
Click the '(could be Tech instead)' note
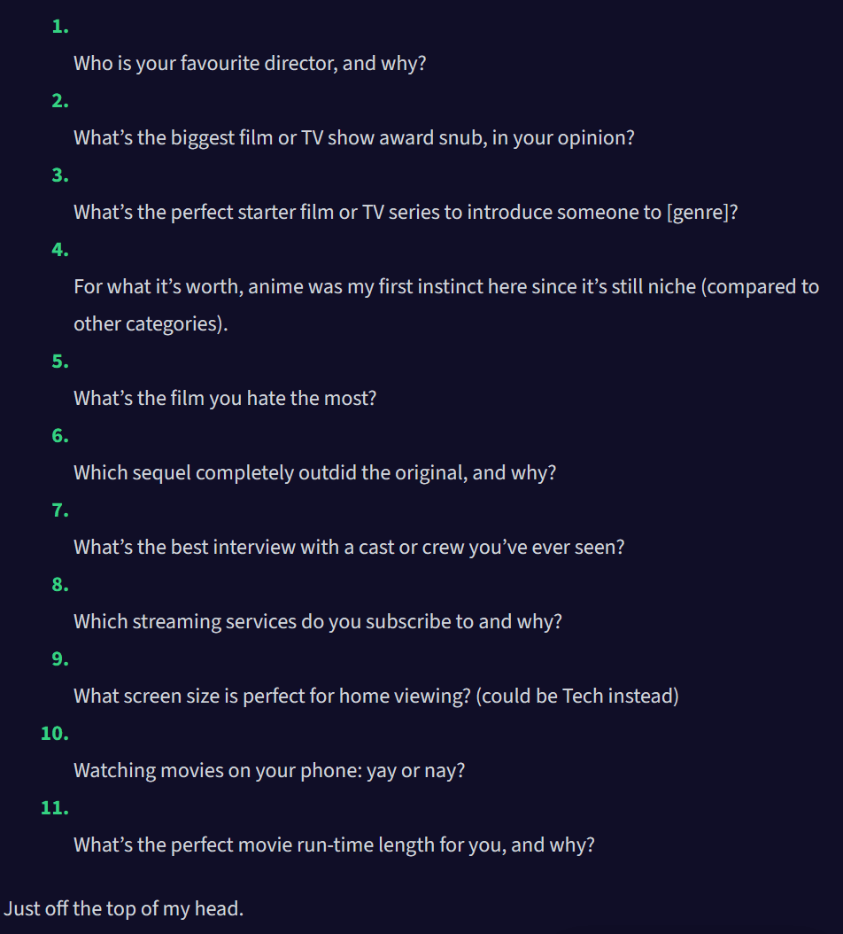[x=576, y=696]
